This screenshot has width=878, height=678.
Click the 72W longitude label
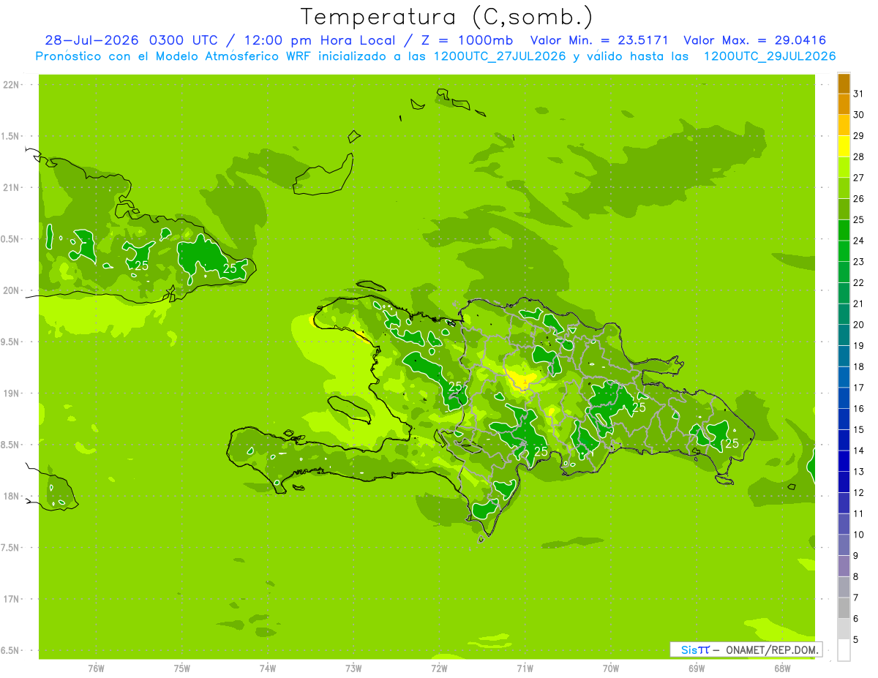439,668
